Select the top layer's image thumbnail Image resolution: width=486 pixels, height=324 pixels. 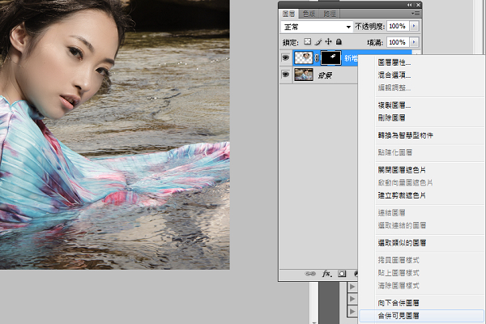[304, 58]
